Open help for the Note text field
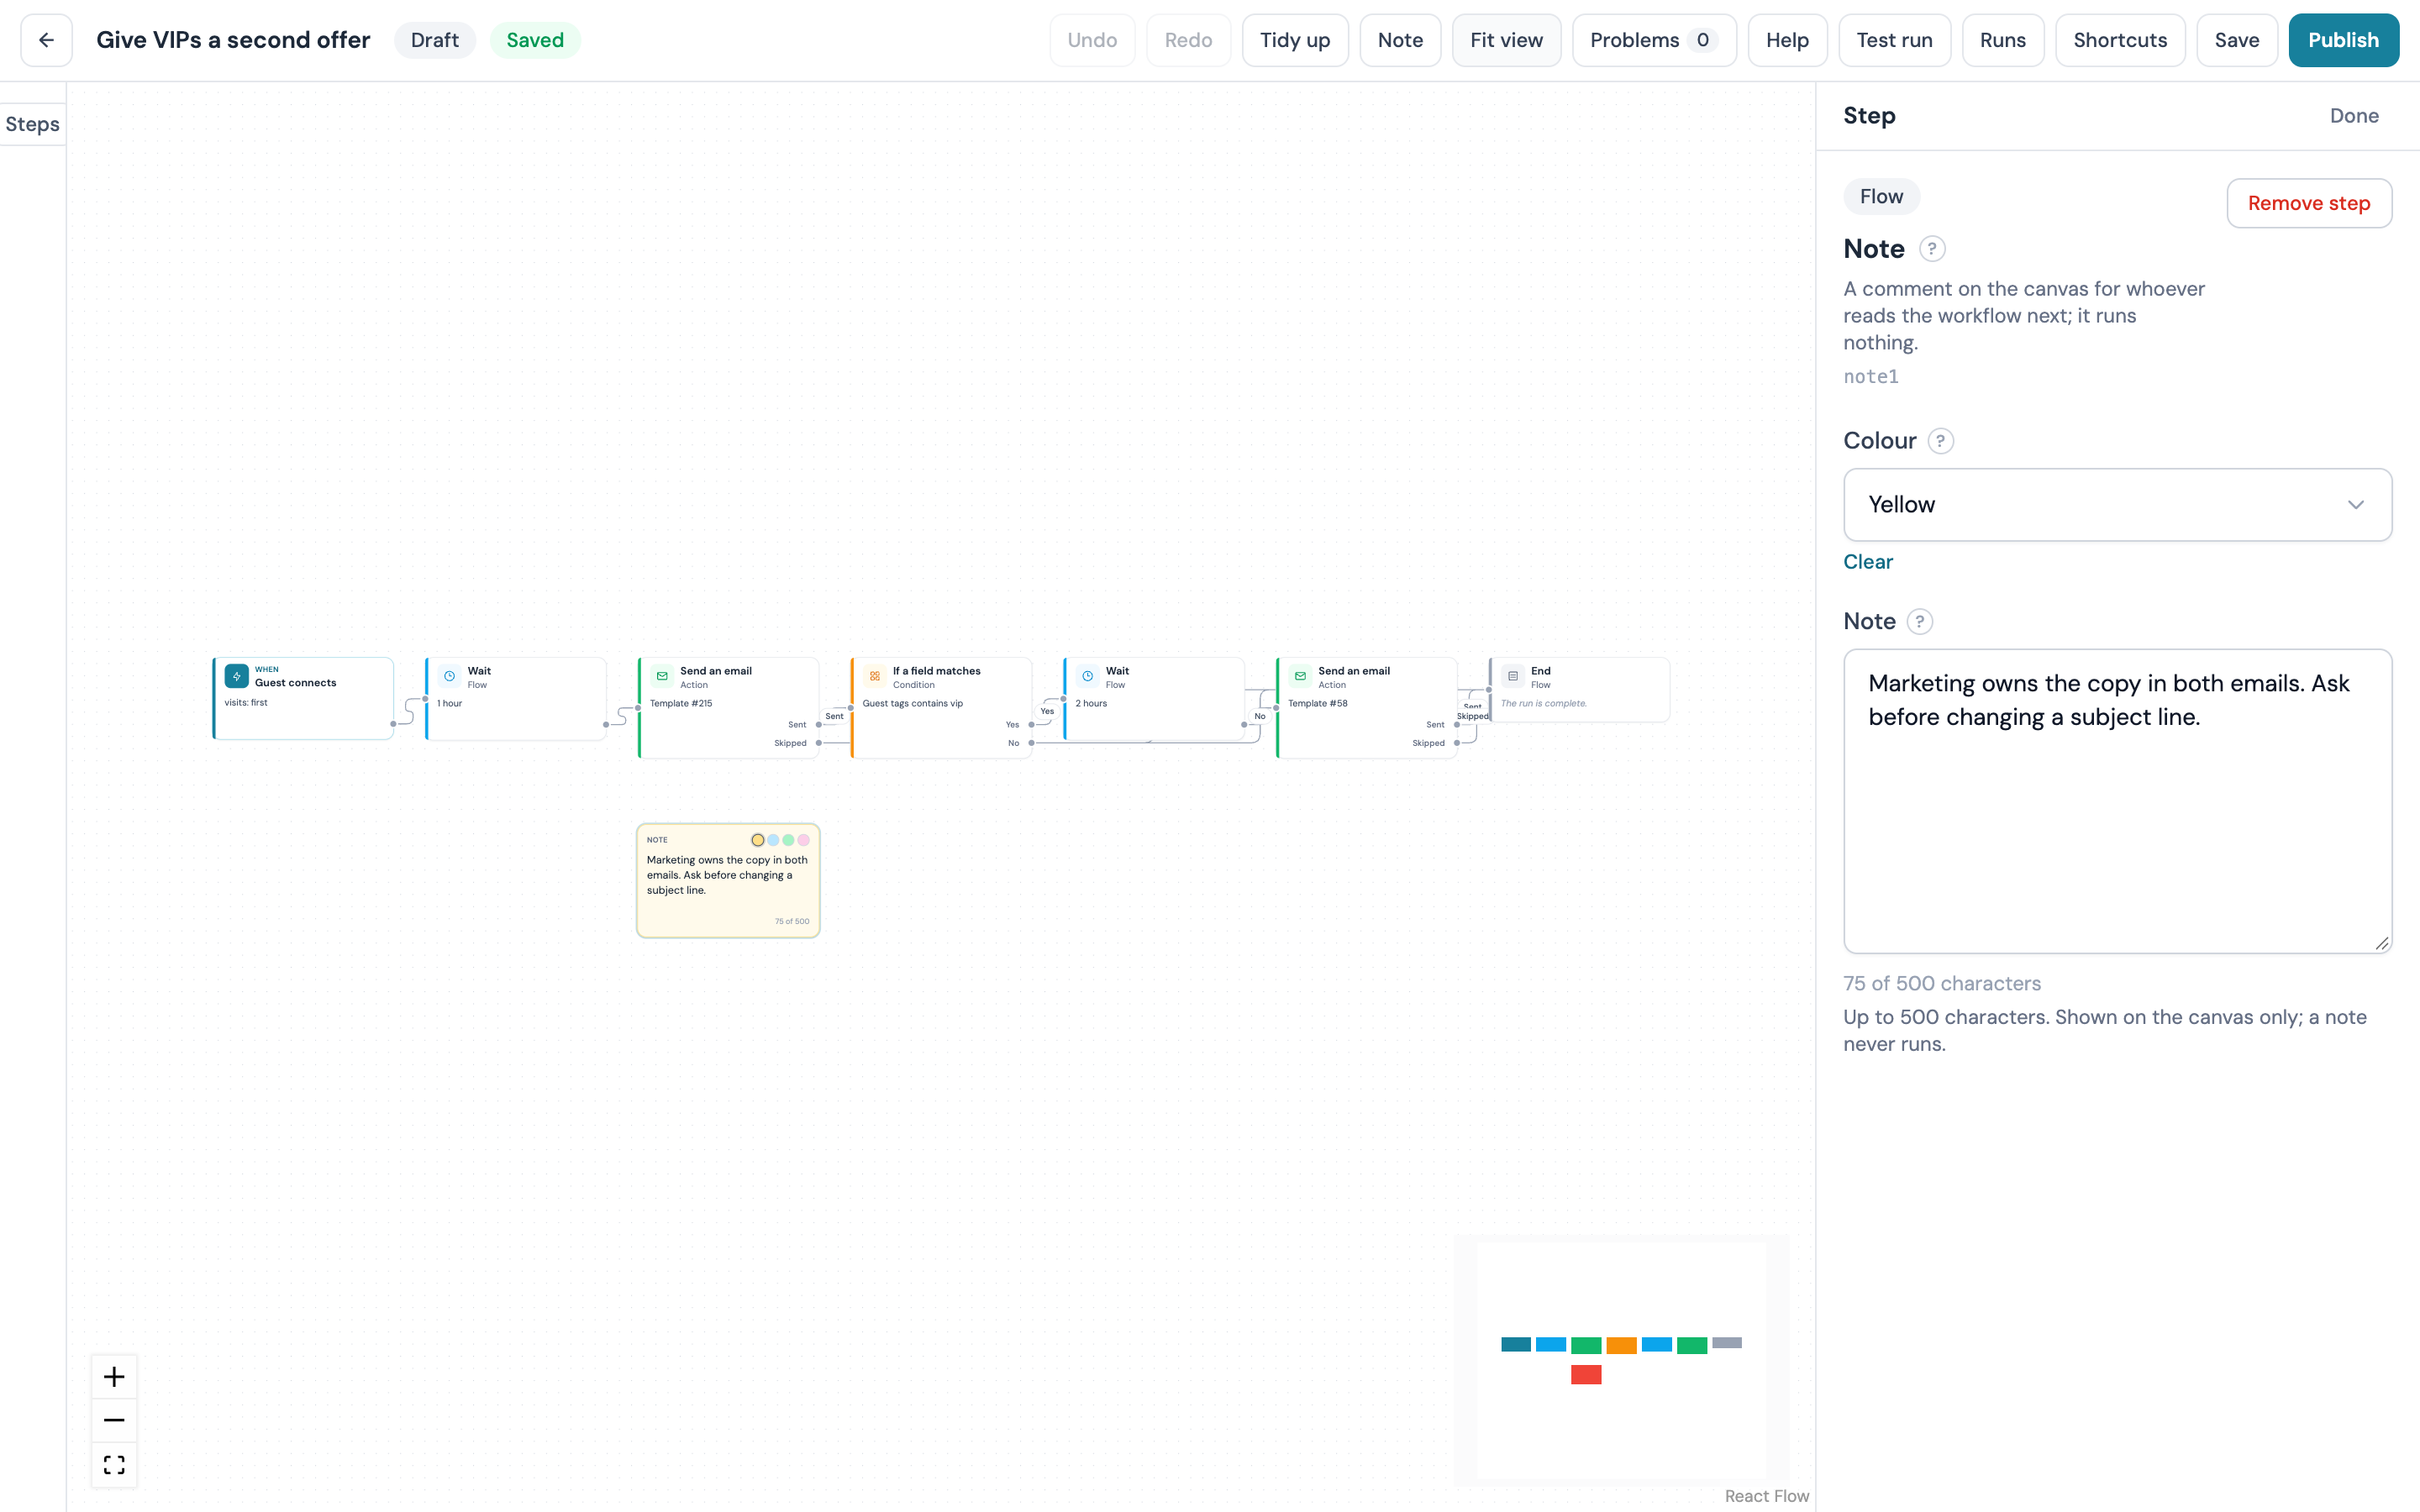 click(x=1919, y=621)
